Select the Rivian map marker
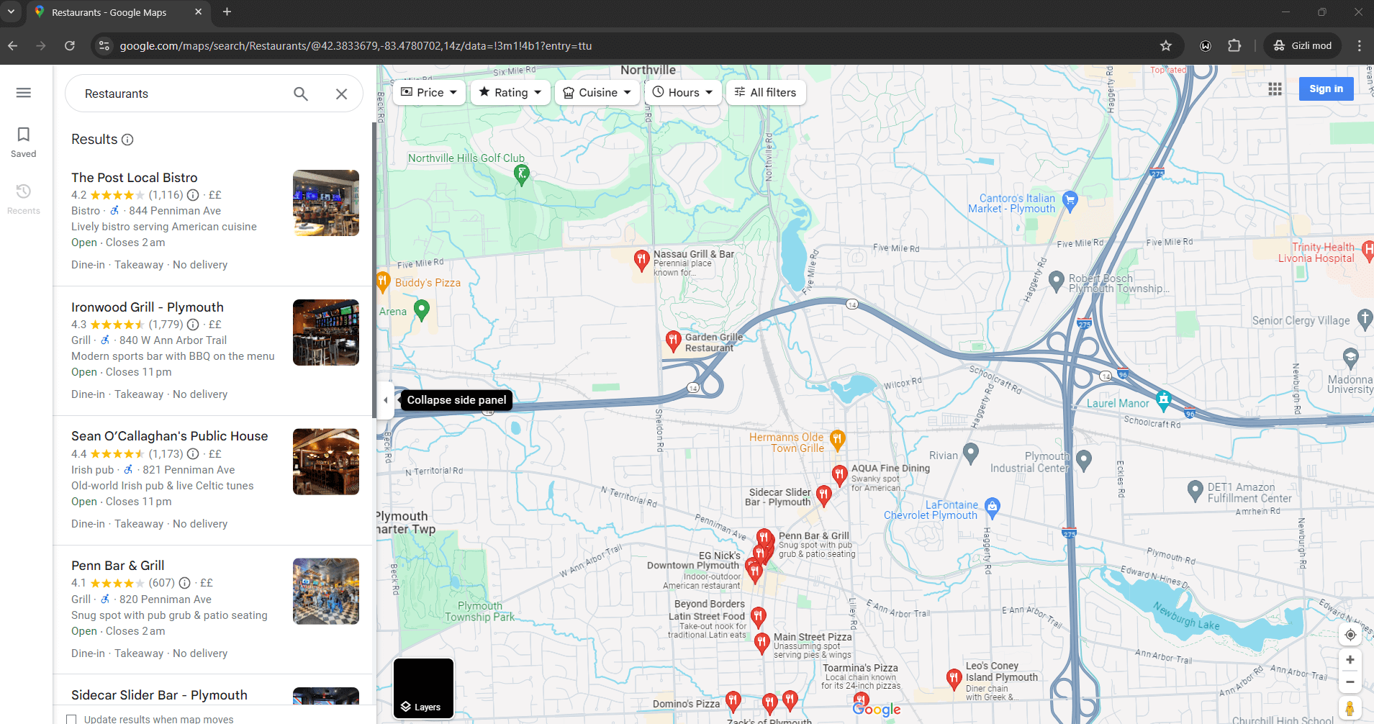 (971, 453)
